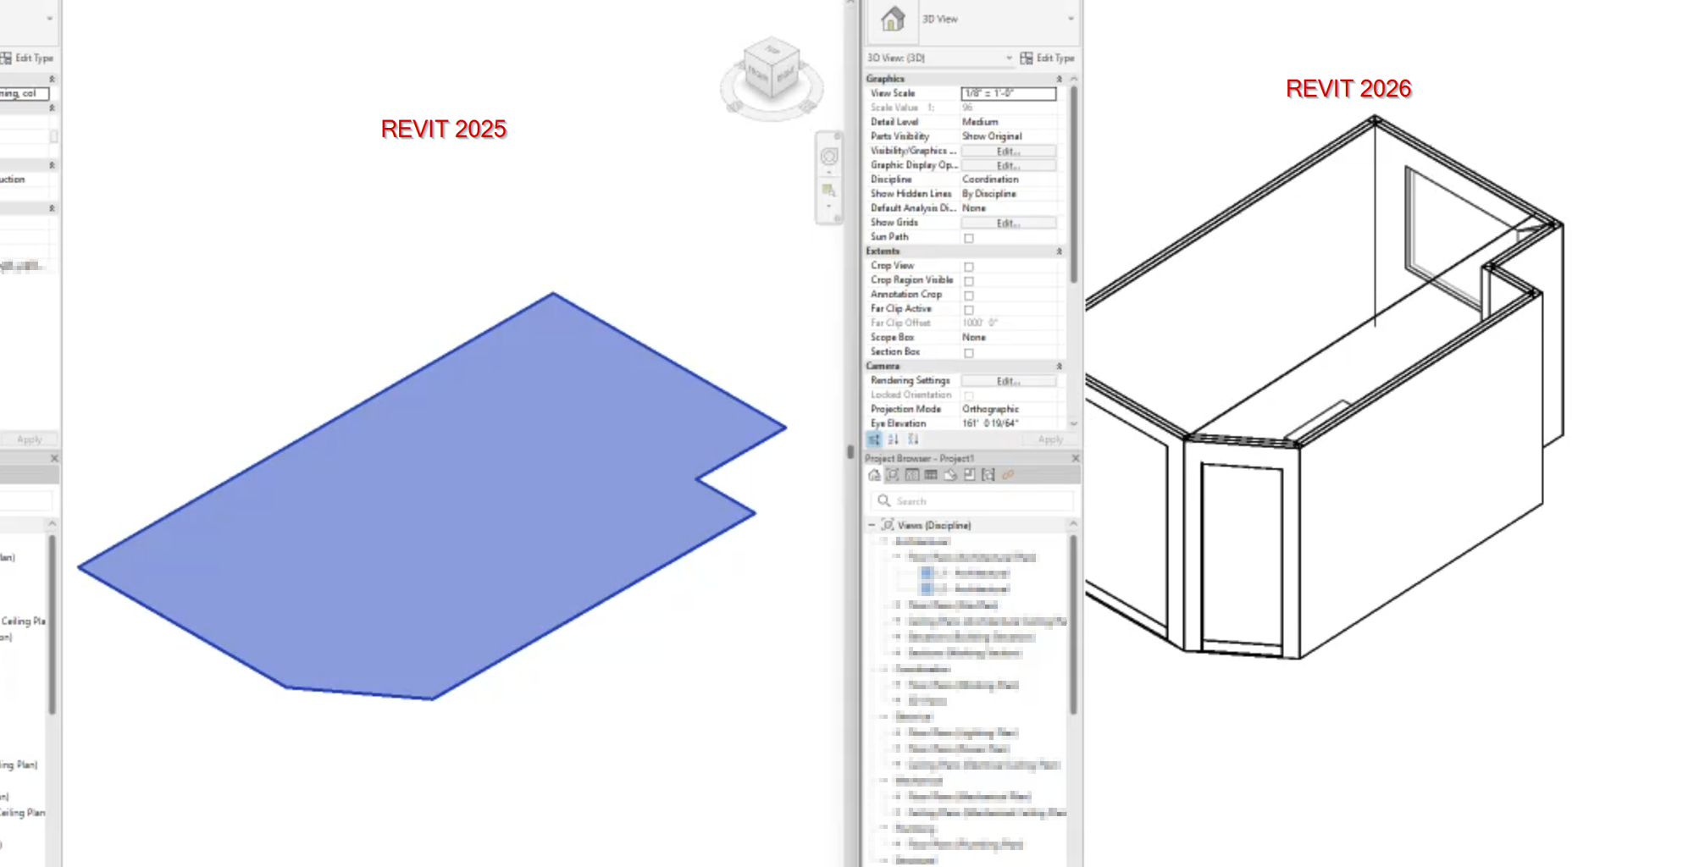This screenshot has height=867, width=1705.
Task: Click the Show Hidden Lines value By Discipline
Action: pos(988,194)
